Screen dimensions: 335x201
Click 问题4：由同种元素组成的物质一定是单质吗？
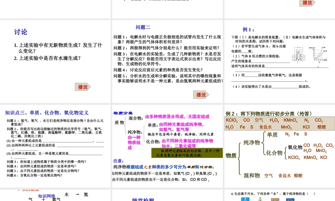click(42, 166)
